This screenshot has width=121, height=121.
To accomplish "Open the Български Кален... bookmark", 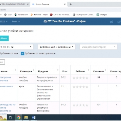I will coord(83,15).
